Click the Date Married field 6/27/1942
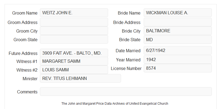The width and height of the screenshot is (217, 109). pyautogui.click(x=178, y=50)
